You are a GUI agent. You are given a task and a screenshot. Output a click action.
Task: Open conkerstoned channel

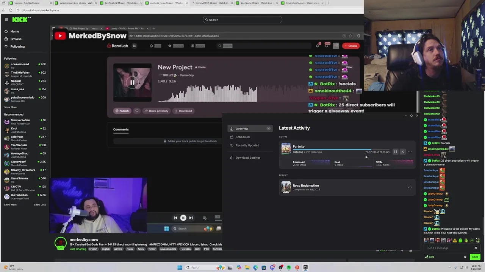tap(25, 66)
